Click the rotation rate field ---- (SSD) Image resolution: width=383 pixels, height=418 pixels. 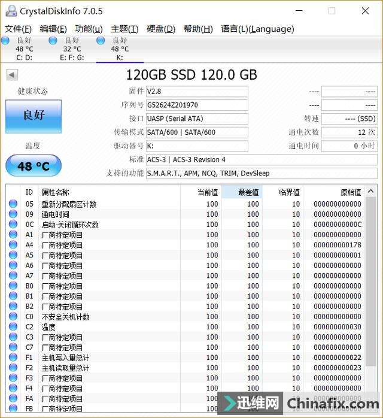pyautogui.click(x=349, y=119)
